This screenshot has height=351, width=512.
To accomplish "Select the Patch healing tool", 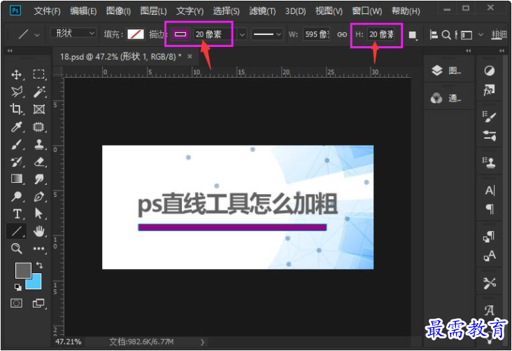I will pyautogui.click(x=39, y=127).
